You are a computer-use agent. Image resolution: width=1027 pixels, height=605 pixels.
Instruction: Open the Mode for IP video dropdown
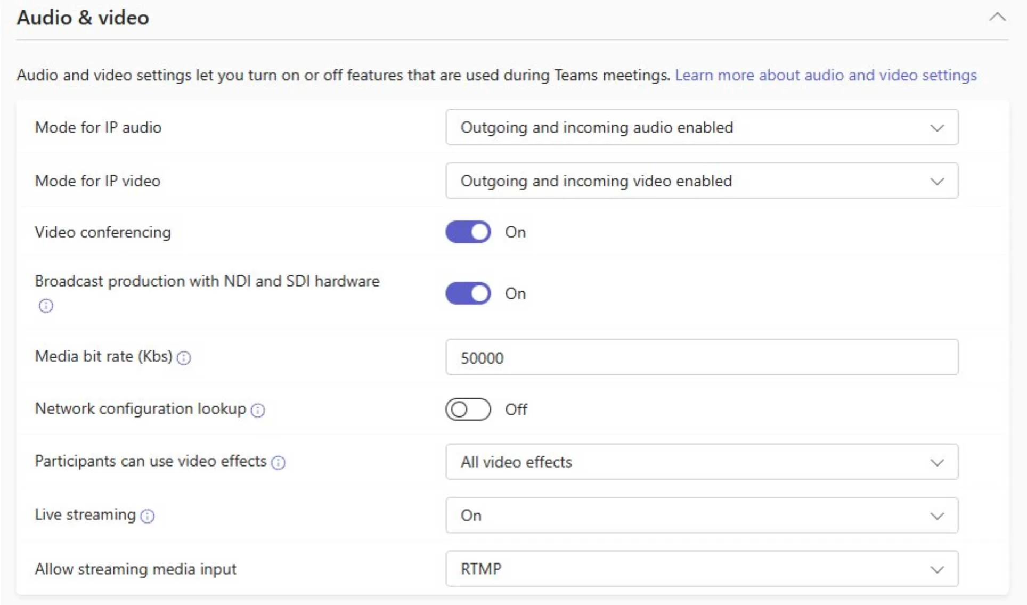(x=702, y=181)
